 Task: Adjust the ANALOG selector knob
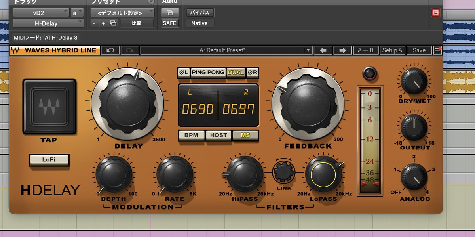[x=414, y=177]
